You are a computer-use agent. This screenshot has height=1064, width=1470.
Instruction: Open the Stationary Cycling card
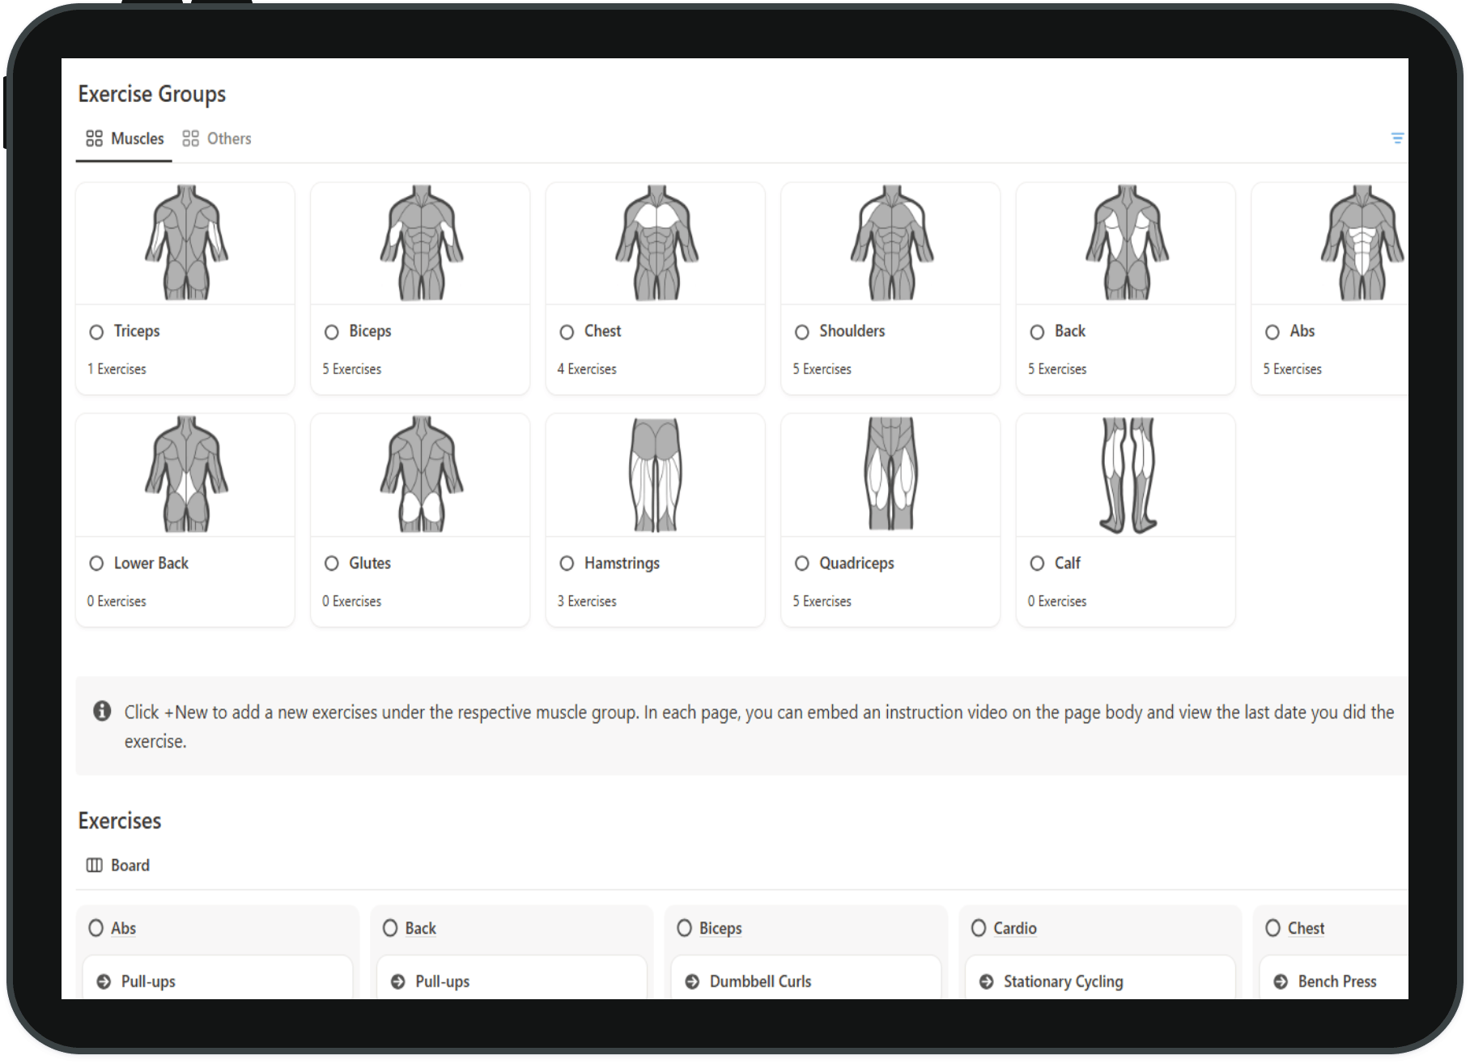click(1100, 978)
